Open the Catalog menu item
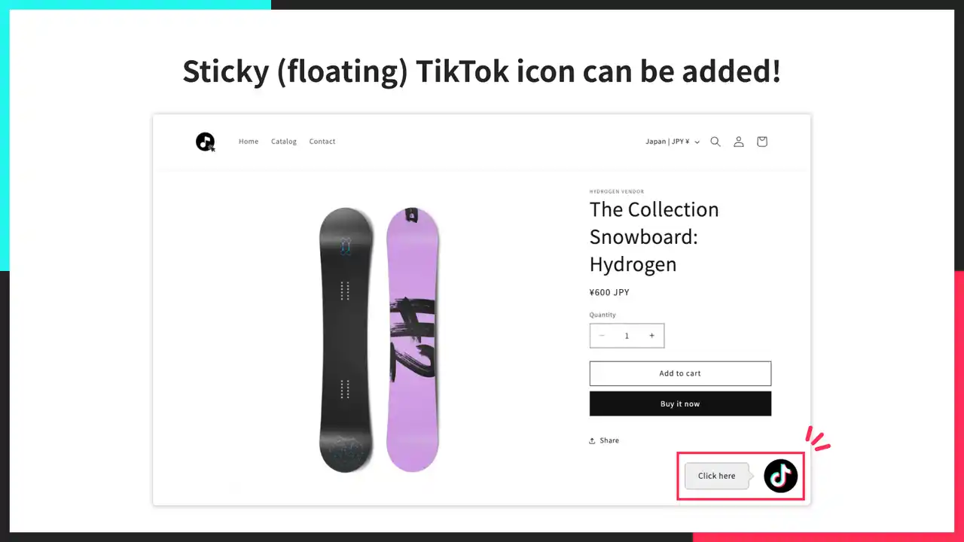 pos(284,142)
